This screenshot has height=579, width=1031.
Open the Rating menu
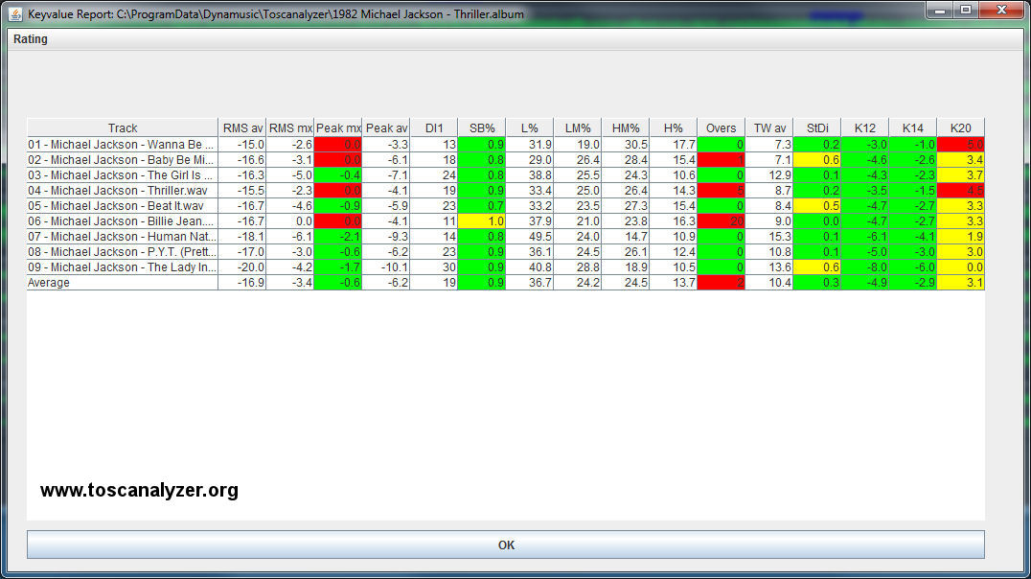[x=31, y=38]
